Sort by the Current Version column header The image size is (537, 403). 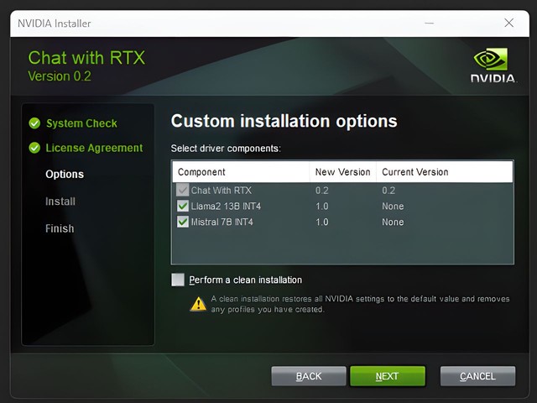tap(445, 171)
